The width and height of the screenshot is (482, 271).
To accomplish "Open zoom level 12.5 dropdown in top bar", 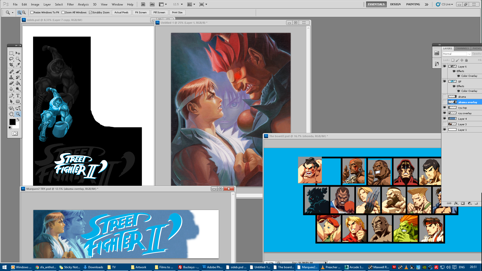I will pyautogui.click(x=182, y=4).
